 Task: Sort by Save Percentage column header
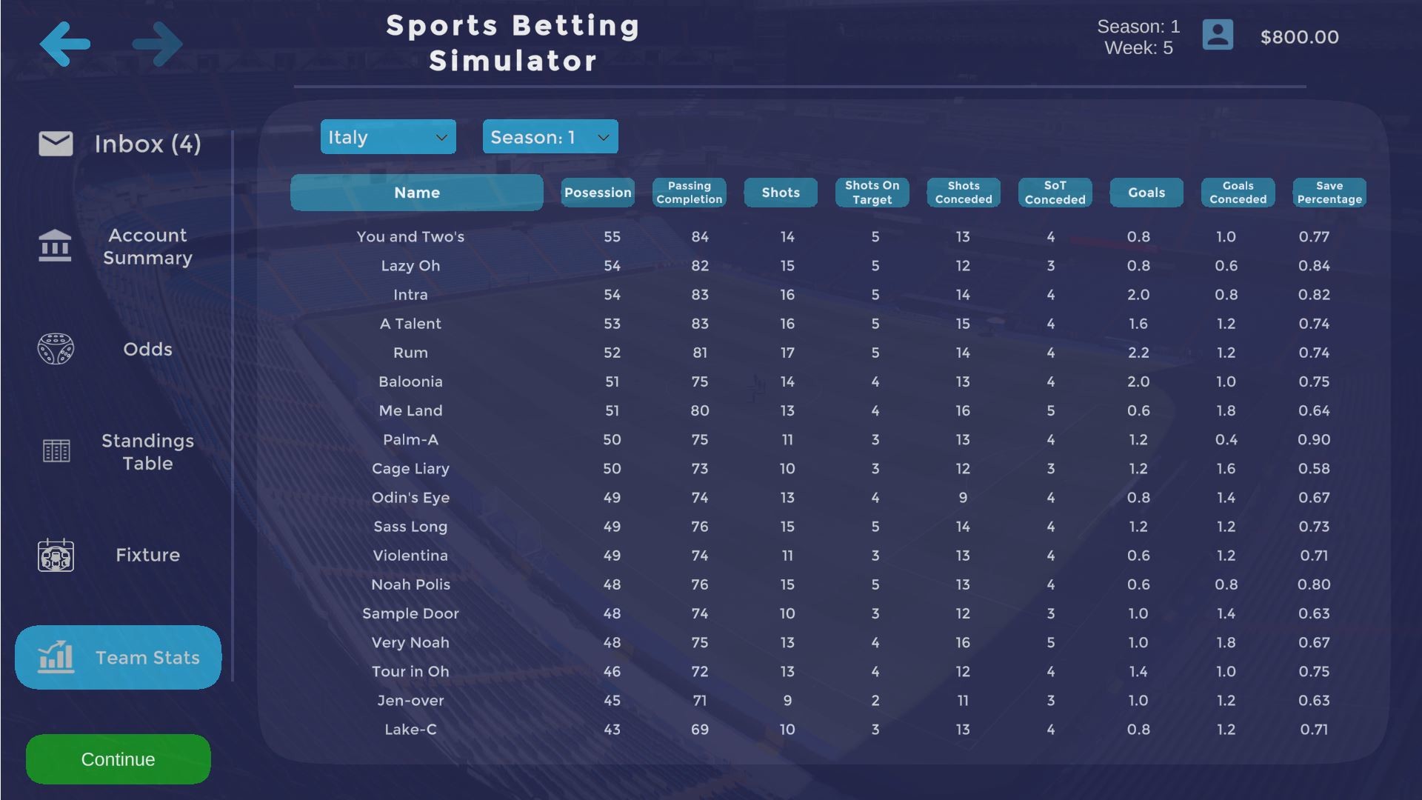1329,193
